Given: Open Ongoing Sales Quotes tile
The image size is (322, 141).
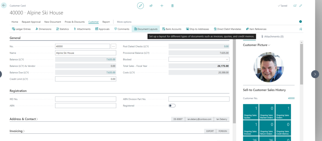Looking at the screenshot, I should 251,112.
